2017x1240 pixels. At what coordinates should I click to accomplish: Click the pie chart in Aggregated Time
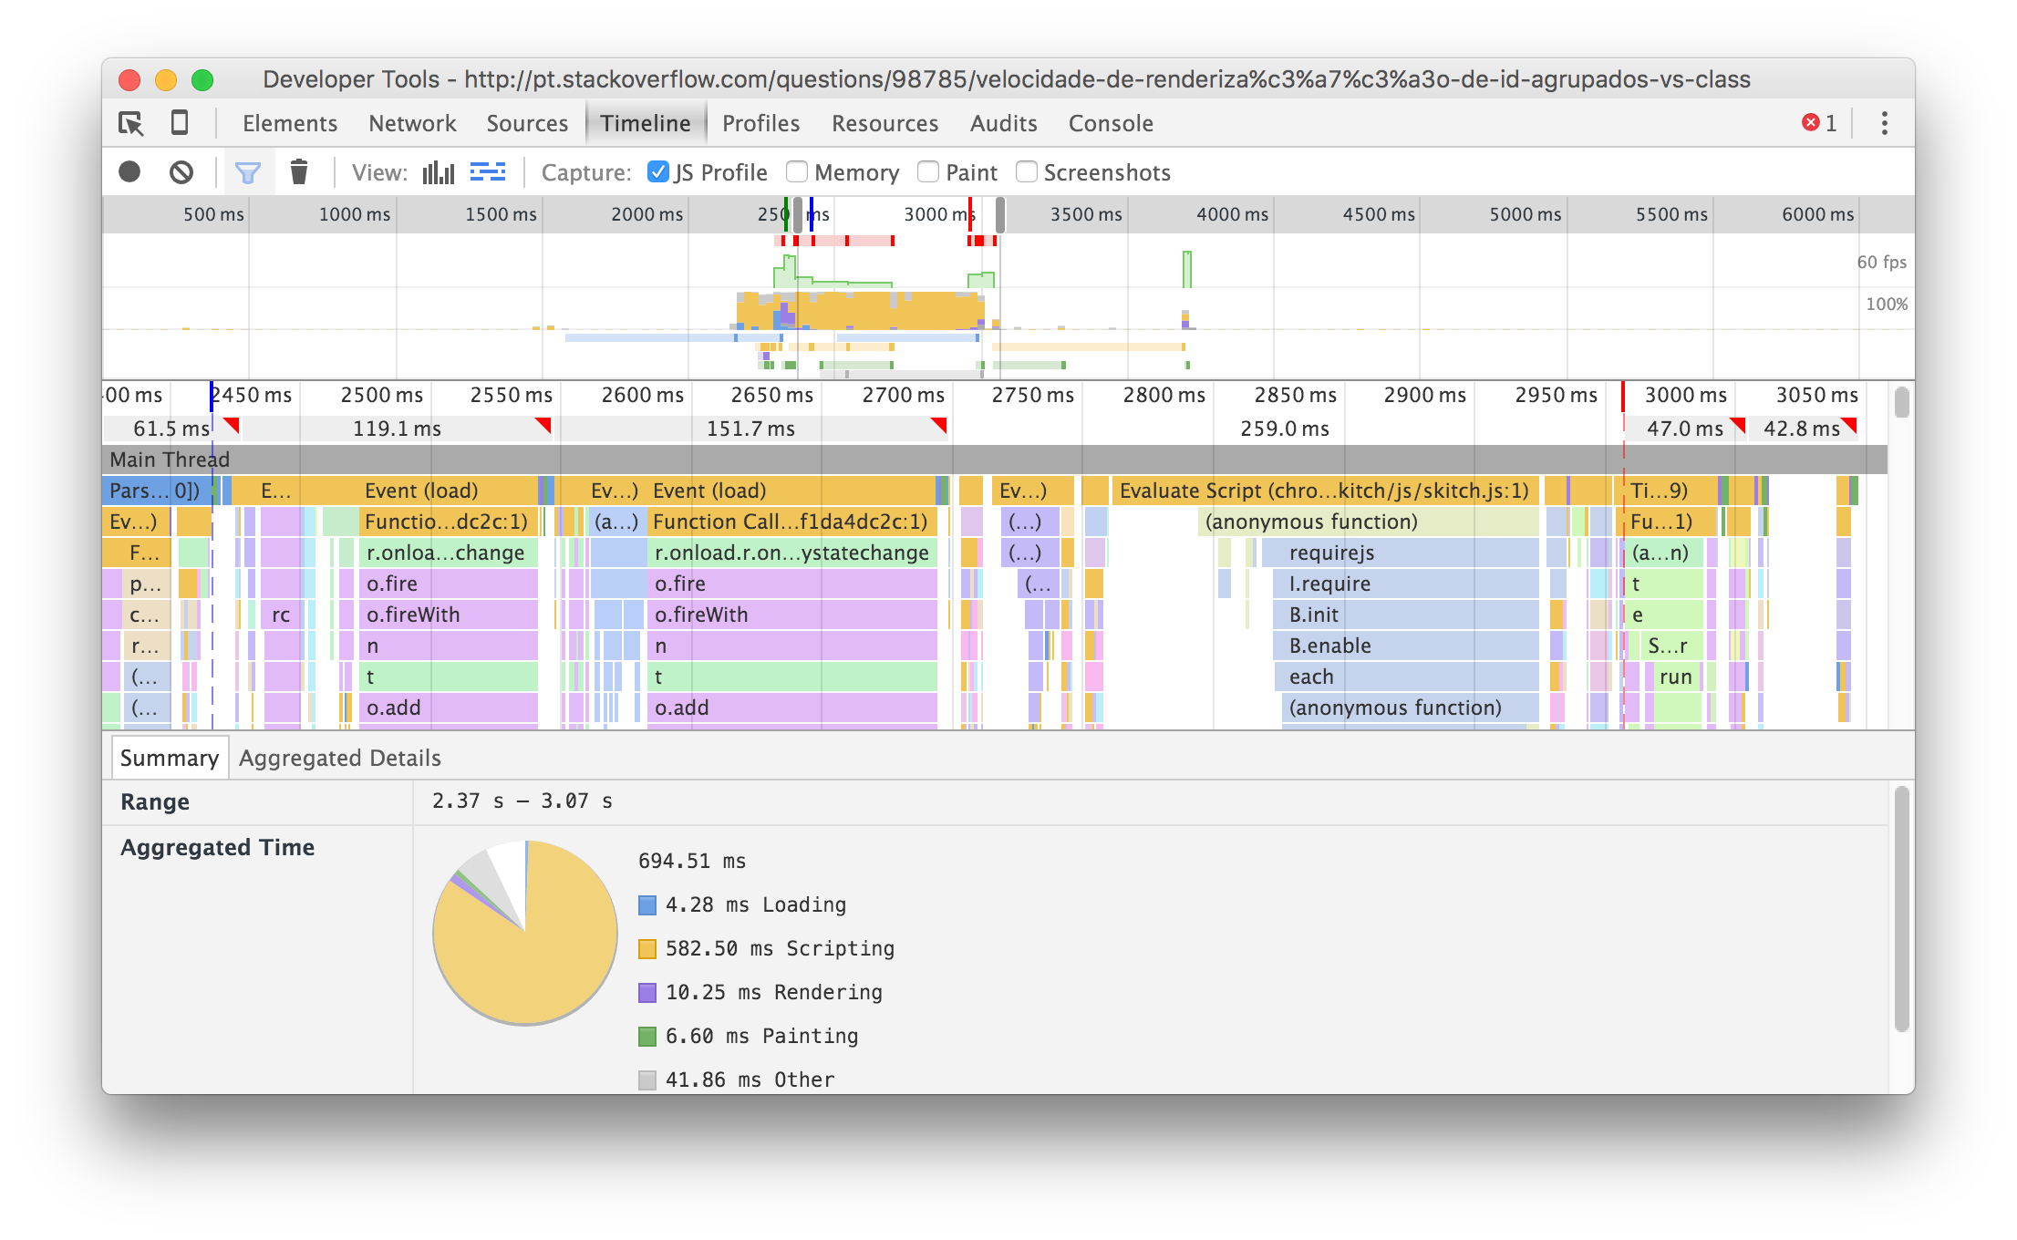click(x=525, y=932)
